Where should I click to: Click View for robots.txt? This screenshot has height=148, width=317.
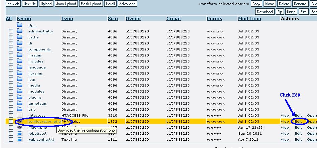285,133
